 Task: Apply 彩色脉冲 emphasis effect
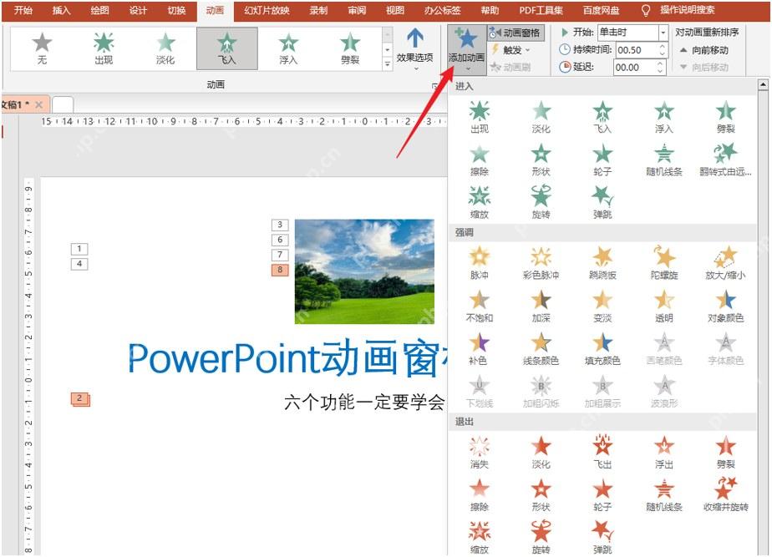pos(541,263)
